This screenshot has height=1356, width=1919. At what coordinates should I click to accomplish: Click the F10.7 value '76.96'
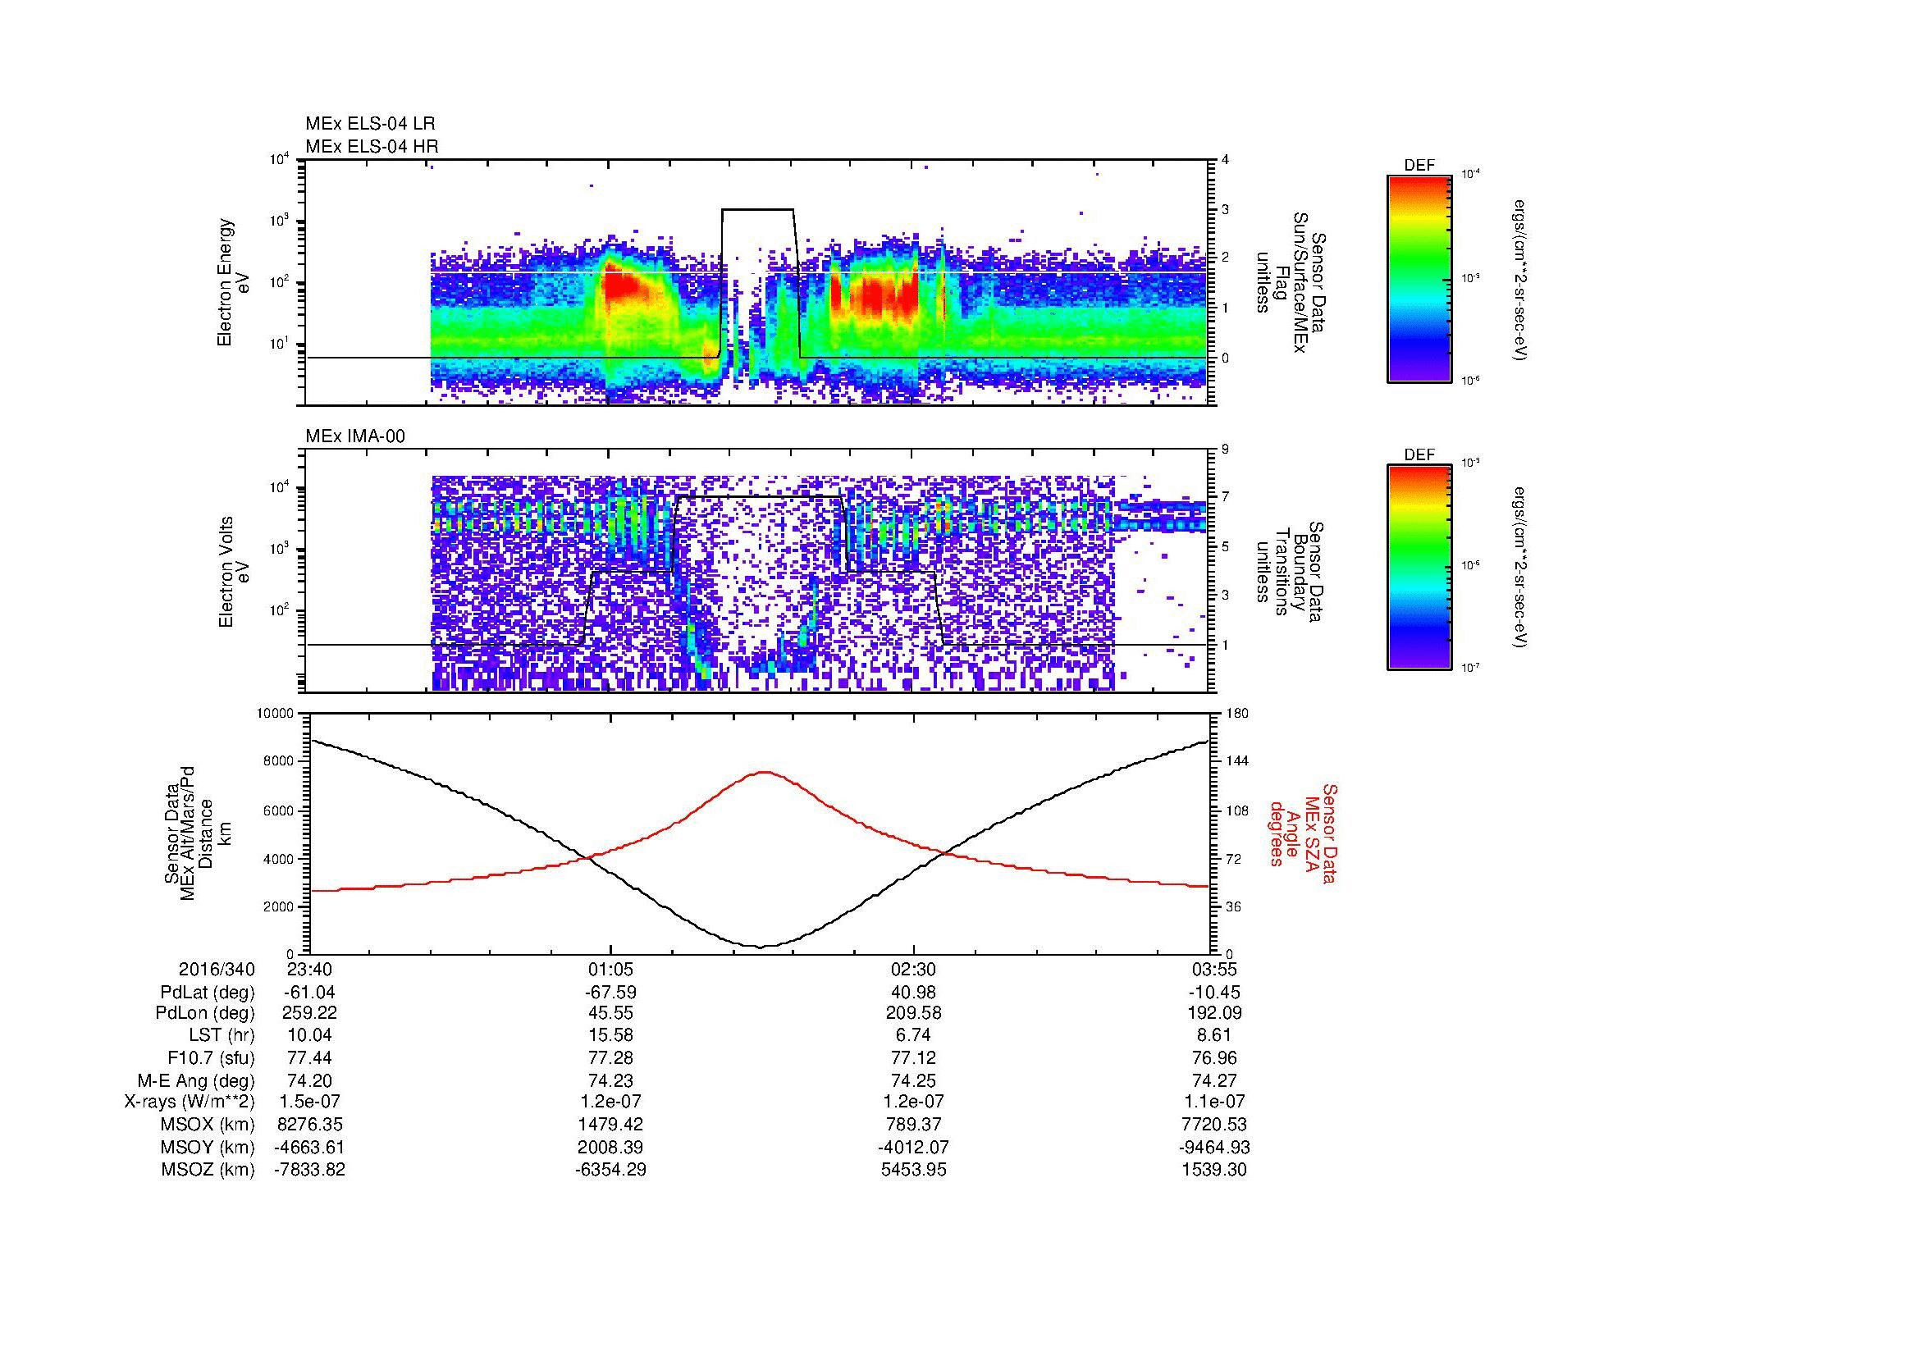point(1214,1058)
